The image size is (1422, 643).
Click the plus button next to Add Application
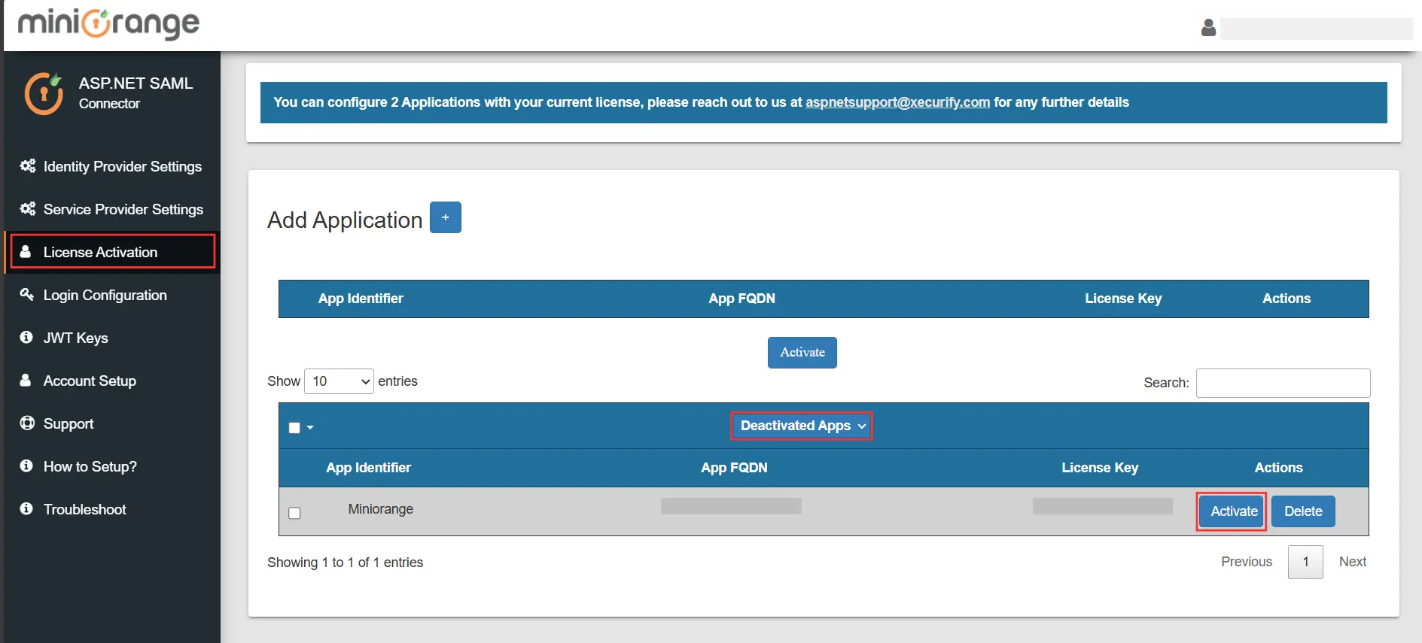pos(446,217)
